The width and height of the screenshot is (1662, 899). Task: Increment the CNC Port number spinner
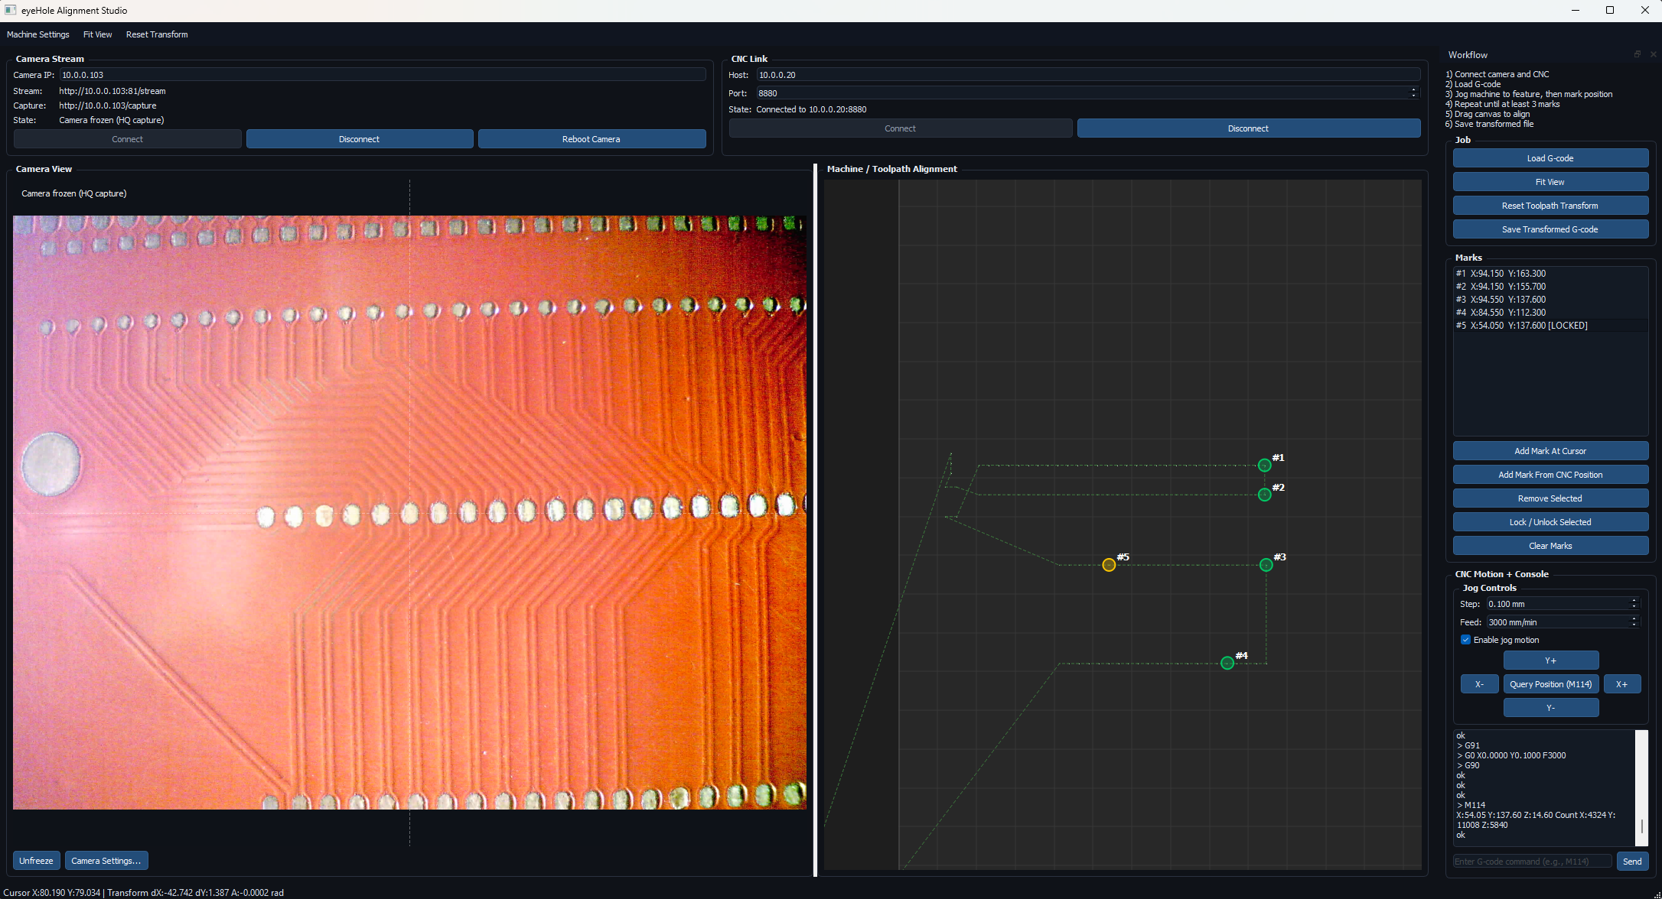1413,90
